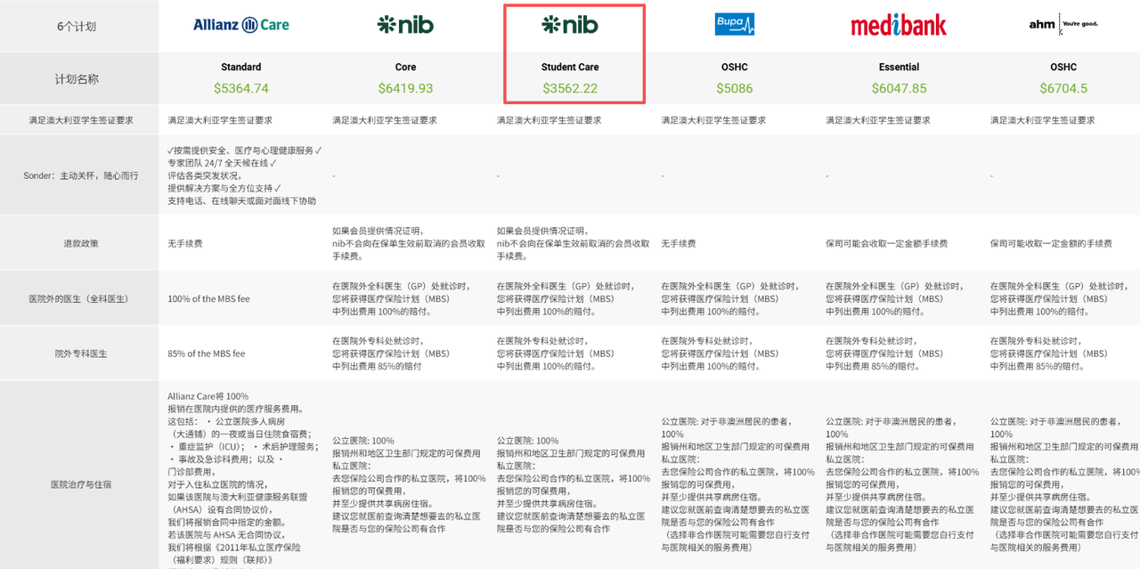Screen dimensions: 1140x569
Task: Click '无手续费' in the Bupa column
Action: [679, 243]
